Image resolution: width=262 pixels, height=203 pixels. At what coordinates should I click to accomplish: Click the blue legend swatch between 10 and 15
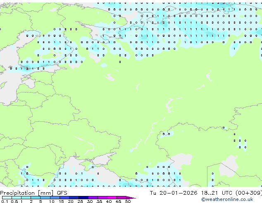pyautogui.click(x=55, y=198)
